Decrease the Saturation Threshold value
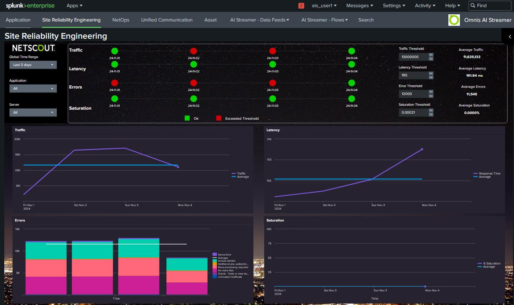514x305 pixels. 431,114
